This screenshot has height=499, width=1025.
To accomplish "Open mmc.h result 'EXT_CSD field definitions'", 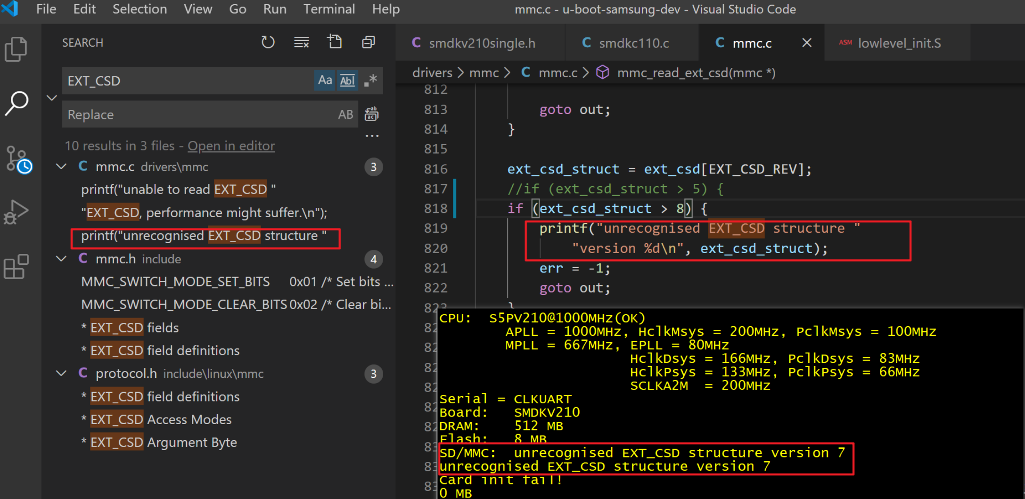I will (160, 351).
